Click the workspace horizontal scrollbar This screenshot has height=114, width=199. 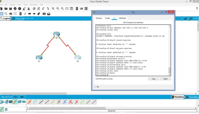[x=34, y=93]
